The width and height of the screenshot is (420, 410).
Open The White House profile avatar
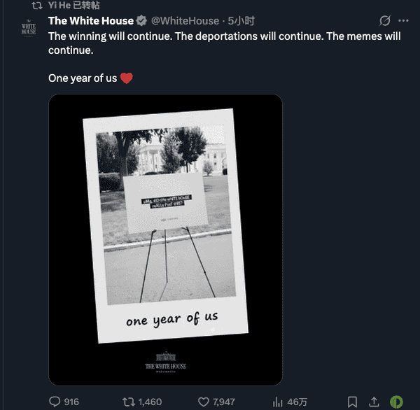point(28,29)
